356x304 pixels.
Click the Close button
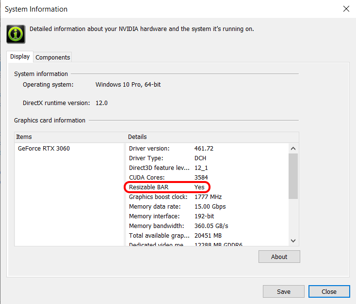(329, 291)
